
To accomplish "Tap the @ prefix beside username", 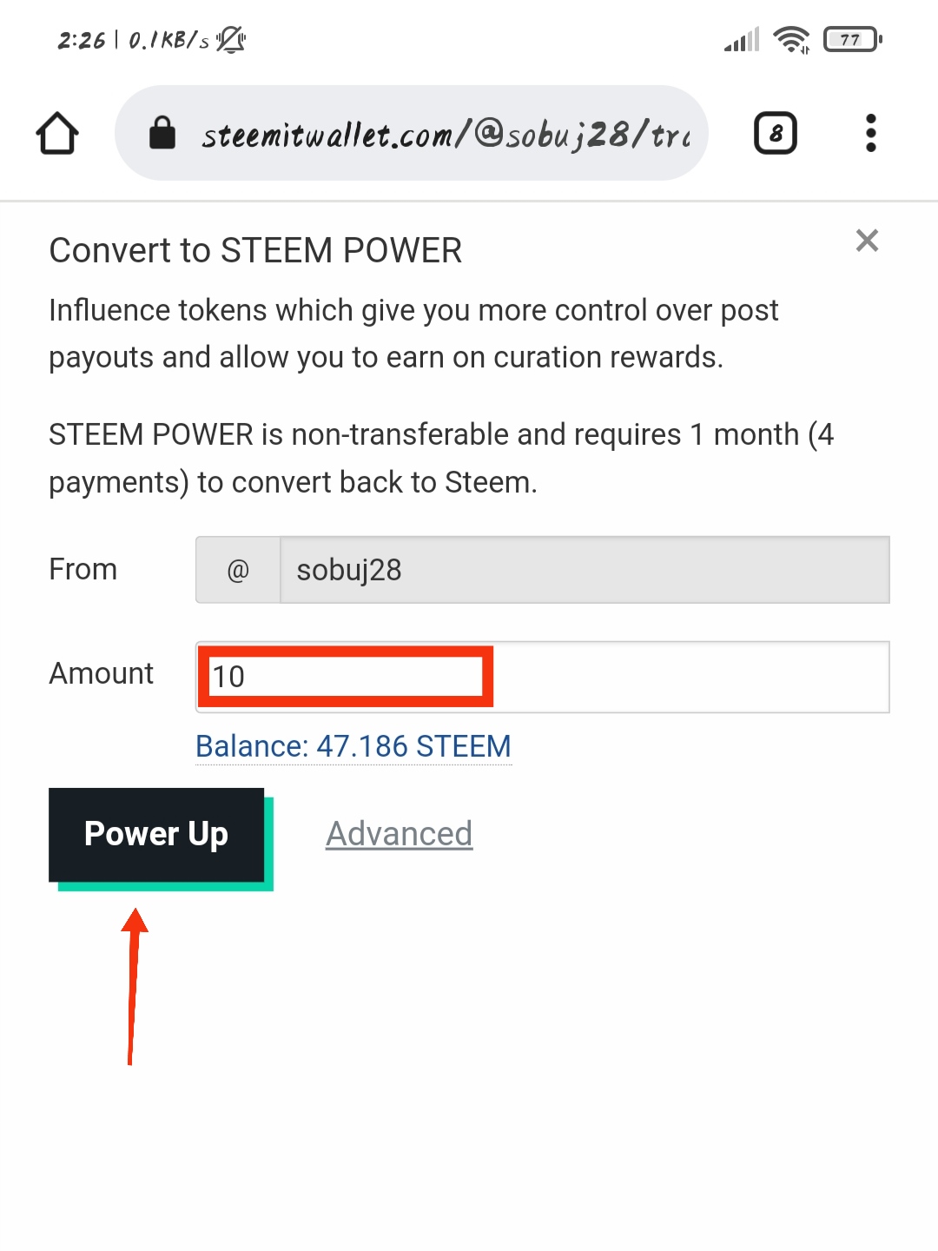I will pos(238,570).
